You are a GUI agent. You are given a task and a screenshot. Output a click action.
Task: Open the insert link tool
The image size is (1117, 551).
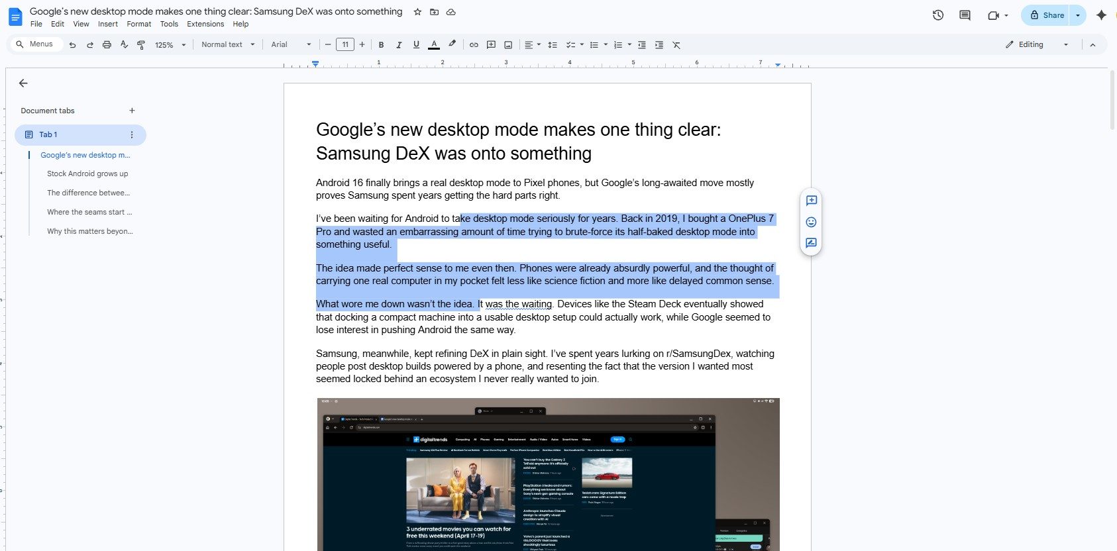pos(474,45)
